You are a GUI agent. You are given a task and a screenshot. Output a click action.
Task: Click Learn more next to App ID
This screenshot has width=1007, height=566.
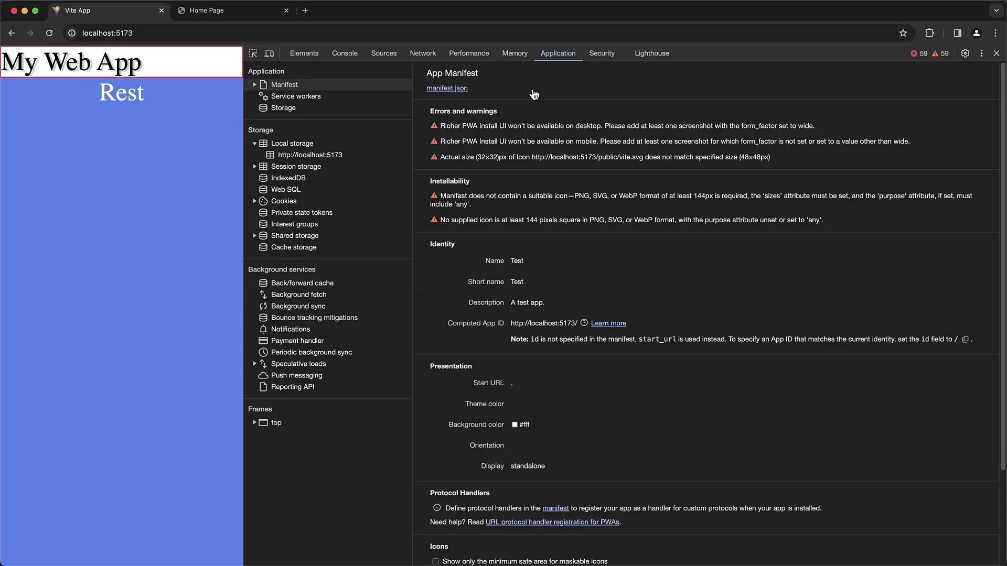pyautogui.click(x=608, y=323)
